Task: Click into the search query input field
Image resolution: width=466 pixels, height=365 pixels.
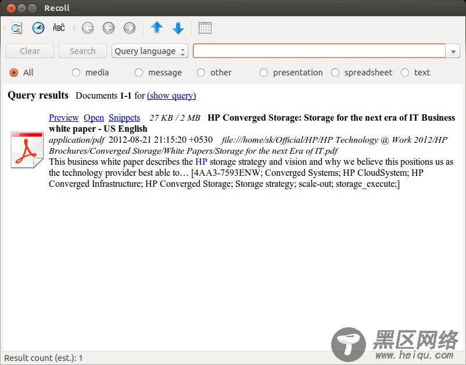Action: 319,51
